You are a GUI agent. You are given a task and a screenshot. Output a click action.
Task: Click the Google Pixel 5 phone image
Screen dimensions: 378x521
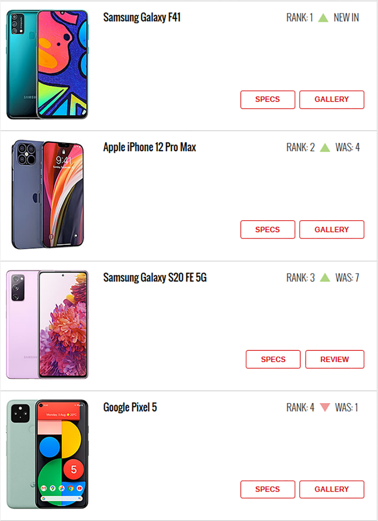pos(47,454)
